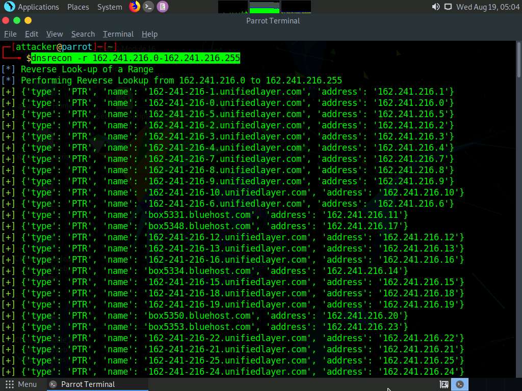Screen dimensions: 522x391
Task: Open the purple text editor launcher icon
Action: [163, 7]
